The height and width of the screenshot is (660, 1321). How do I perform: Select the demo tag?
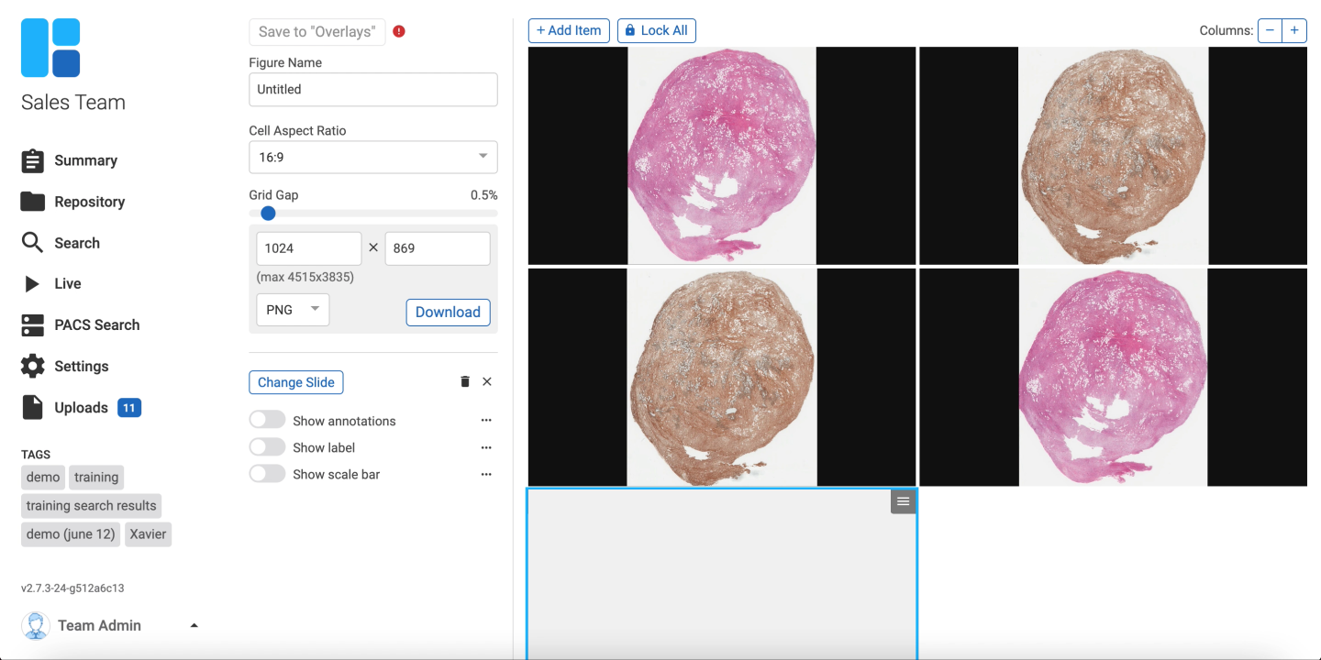43,478
